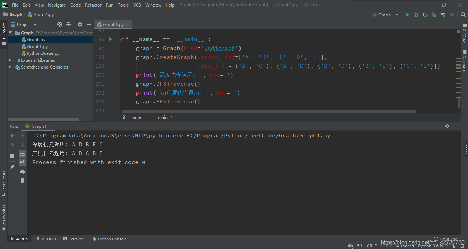The image size is (468, 249).
Task: Open Project panel settings gear
Action: 80,24
